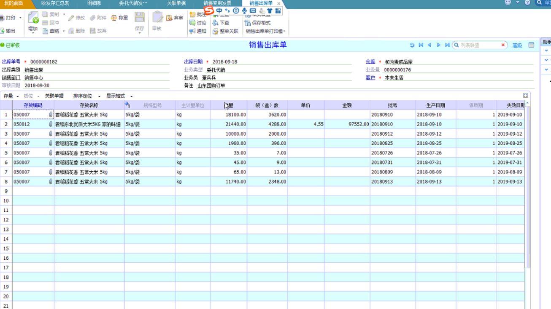
Task: Open the 草稿 dropdown arrow
Action: pyautogui.click(x=64, y=31)
